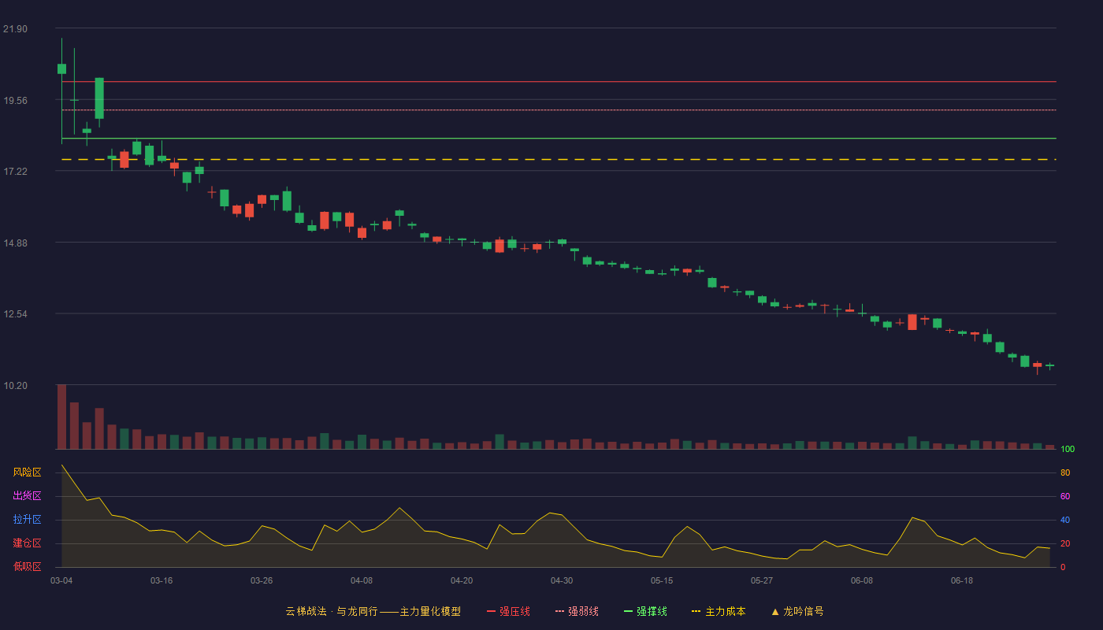
Task: Toggle the 强压线 legend entry
Action: [508, 611]
